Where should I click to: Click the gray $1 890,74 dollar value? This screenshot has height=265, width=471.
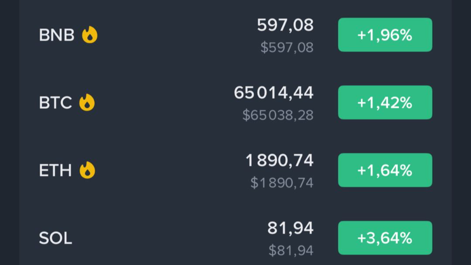click(x=282, y=183)
